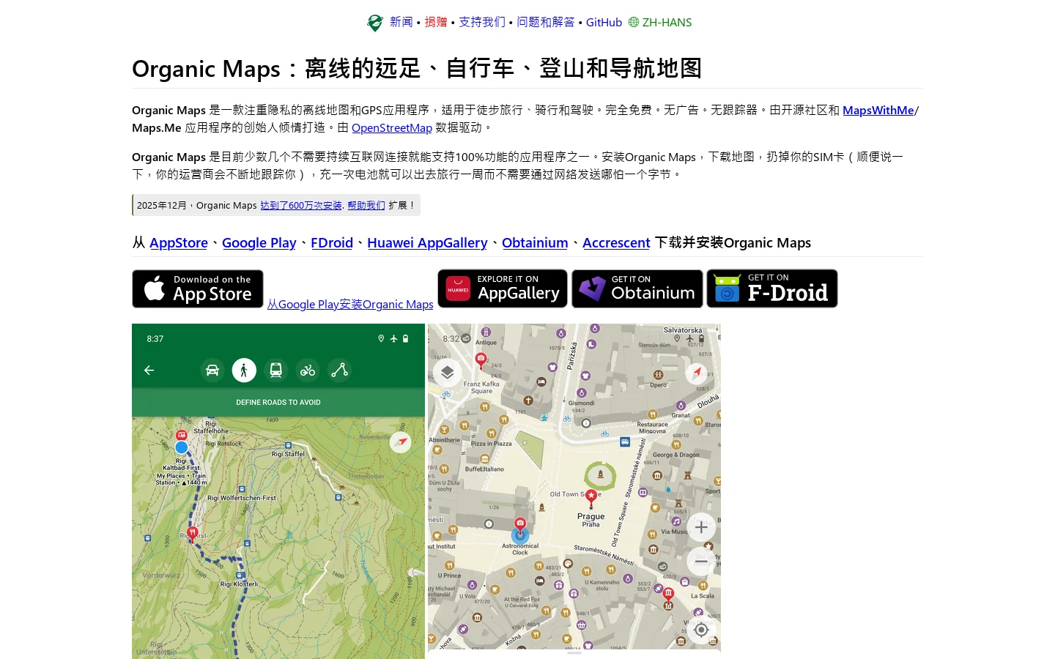Open the 帮助我们 help us link
This screenshot has width=1055, height=659.
click(366, 206)
